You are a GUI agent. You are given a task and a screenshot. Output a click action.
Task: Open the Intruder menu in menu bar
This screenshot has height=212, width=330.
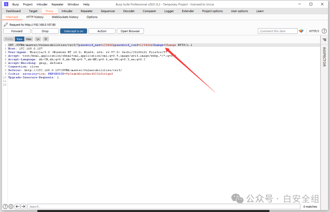pyautogui.click(x=42, y=4)
